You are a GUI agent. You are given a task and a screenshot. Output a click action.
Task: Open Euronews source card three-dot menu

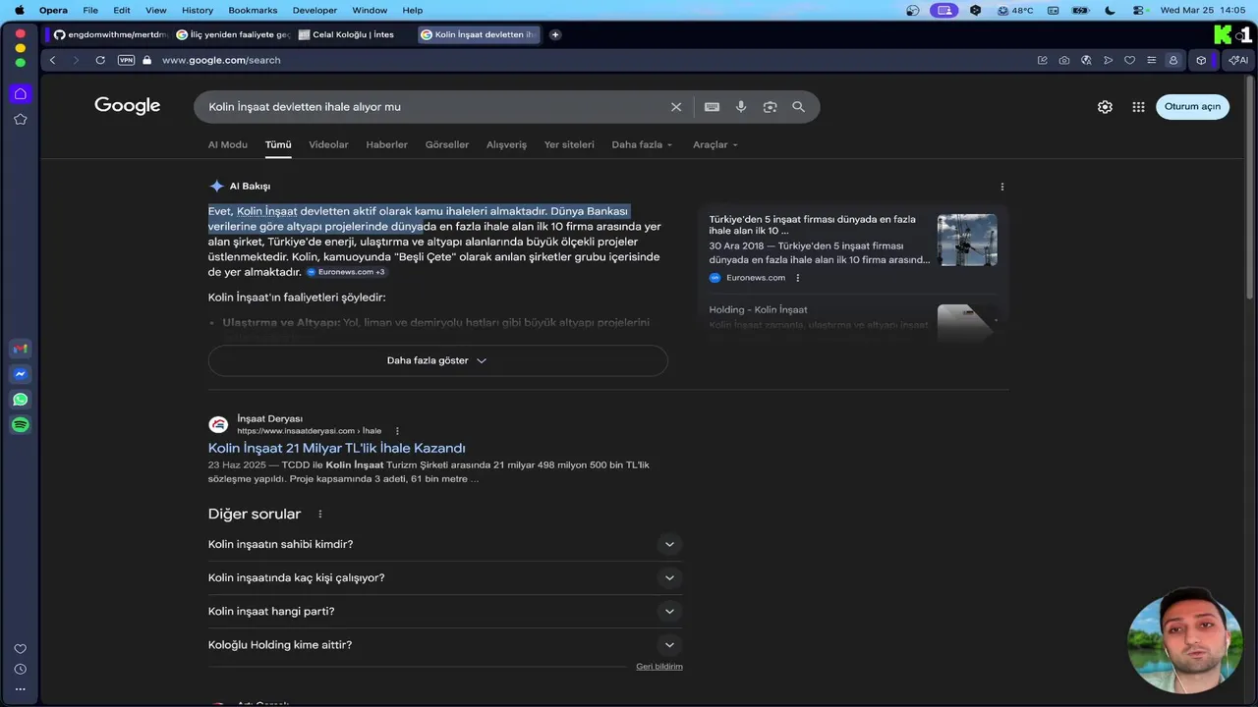pos(797,278)
